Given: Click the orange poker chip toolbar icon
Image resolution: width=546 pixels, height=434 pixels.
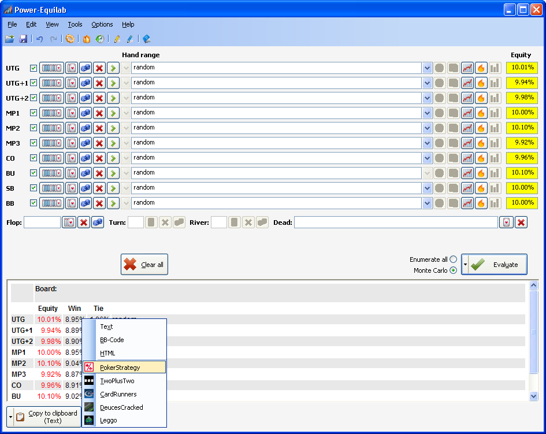Looking at the screenshot, I should tap(70, 39).
